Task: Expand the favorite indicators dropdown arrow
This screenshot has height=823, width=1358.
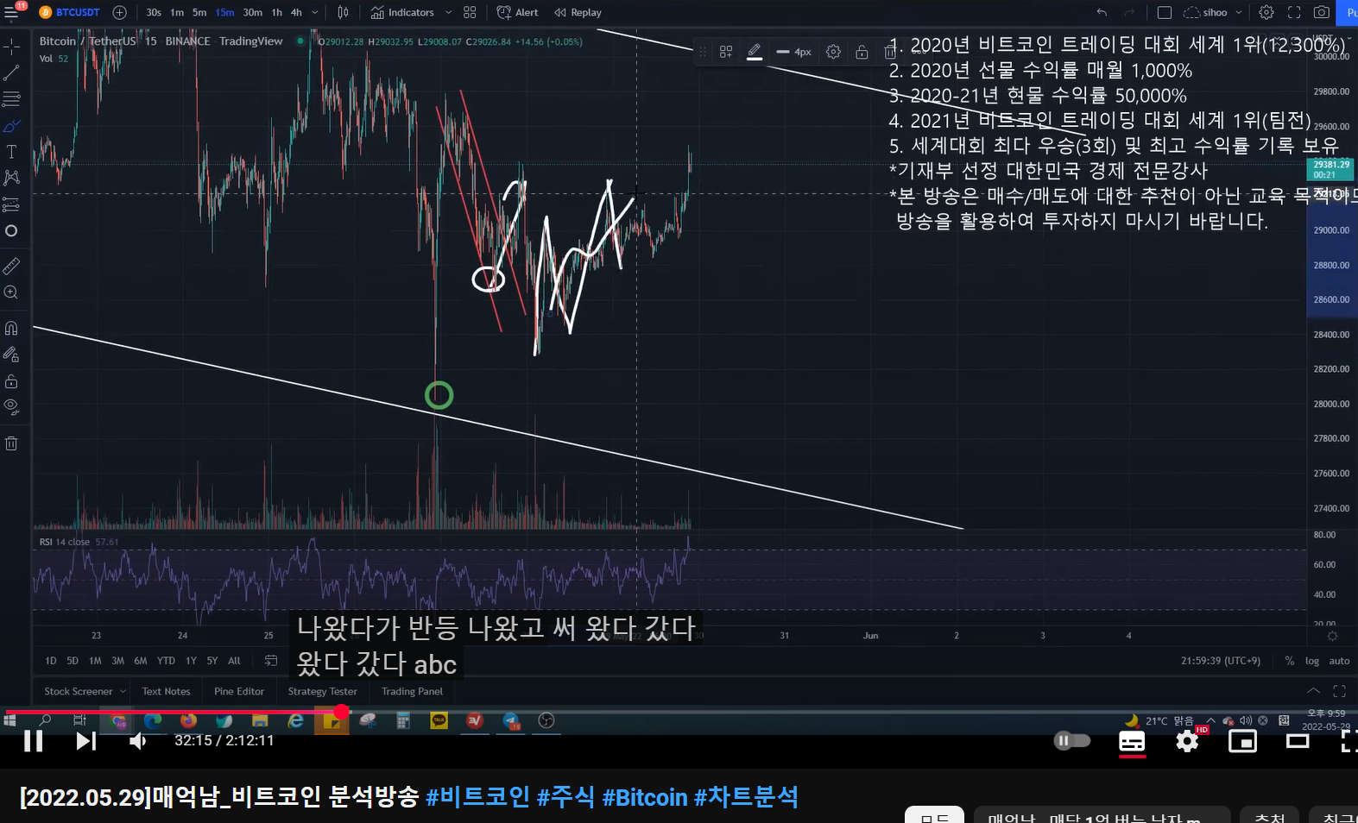Action: [448, 12]
